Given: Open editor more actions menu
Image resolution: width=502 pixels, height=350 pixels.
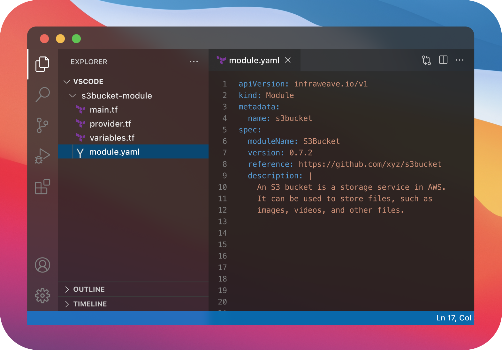Looking at the screenshot, I should click(x=459, y=60).
